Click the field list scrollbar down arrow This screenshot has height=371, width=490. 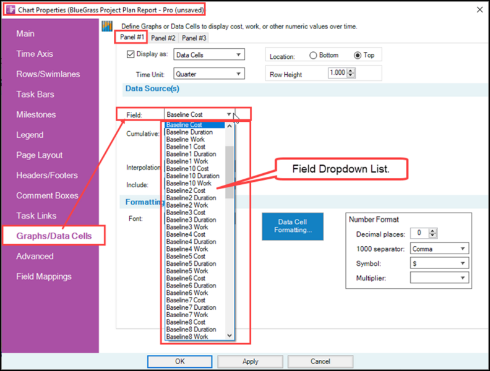click(230, 336)
